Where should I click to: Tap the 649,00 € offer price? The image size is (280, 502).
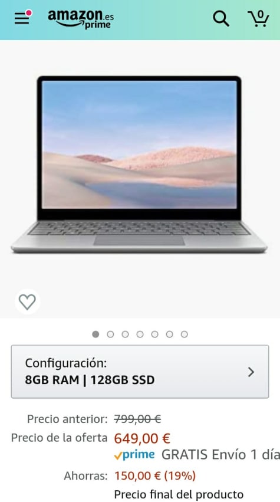pyautogui.click(x=142, y=439)
